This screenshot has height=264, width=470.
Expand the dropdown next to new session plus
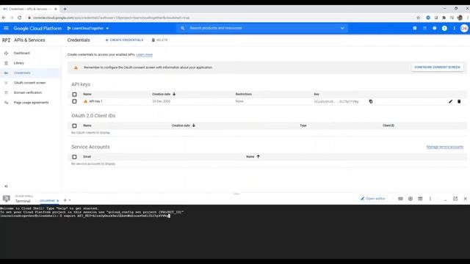pos(70,200)
